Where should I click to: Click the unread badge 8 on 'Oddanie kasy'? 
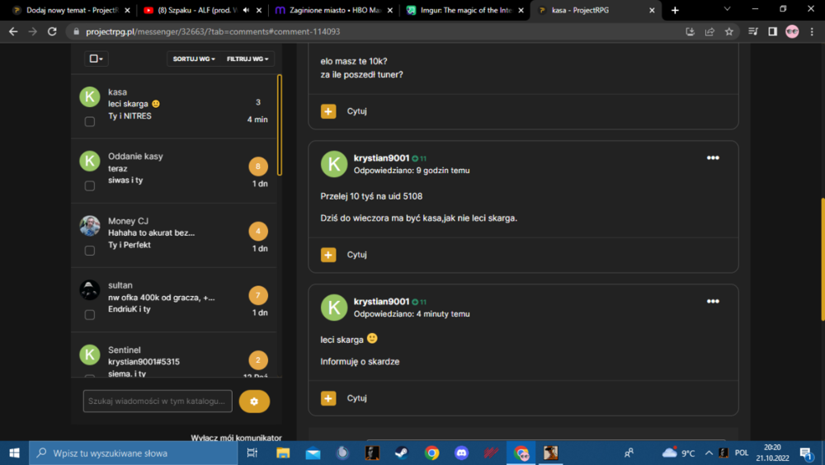click(x=257, y=167)
